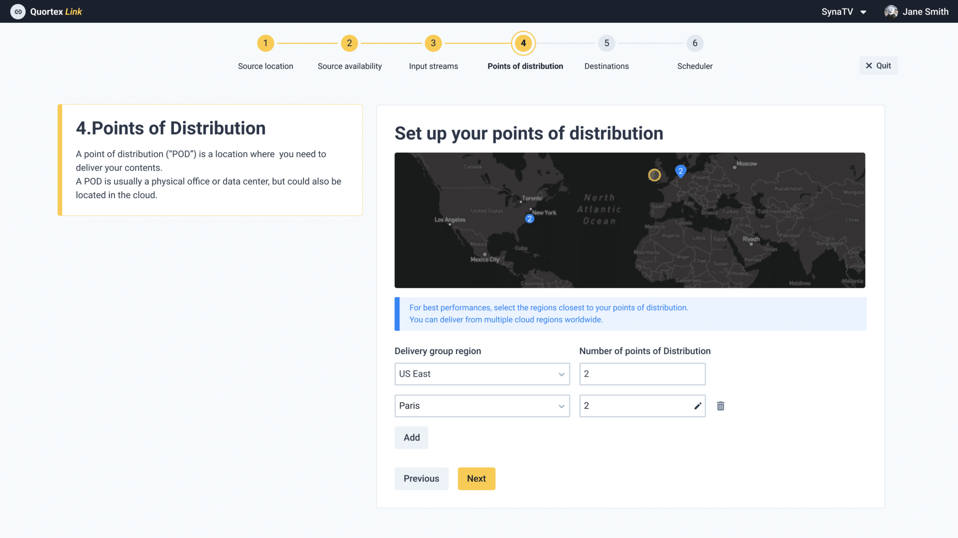Image resolution: width=958 pixels, height=538 pixels.
Task: Go to step 2 Source availability
Action: coord(349,43)
